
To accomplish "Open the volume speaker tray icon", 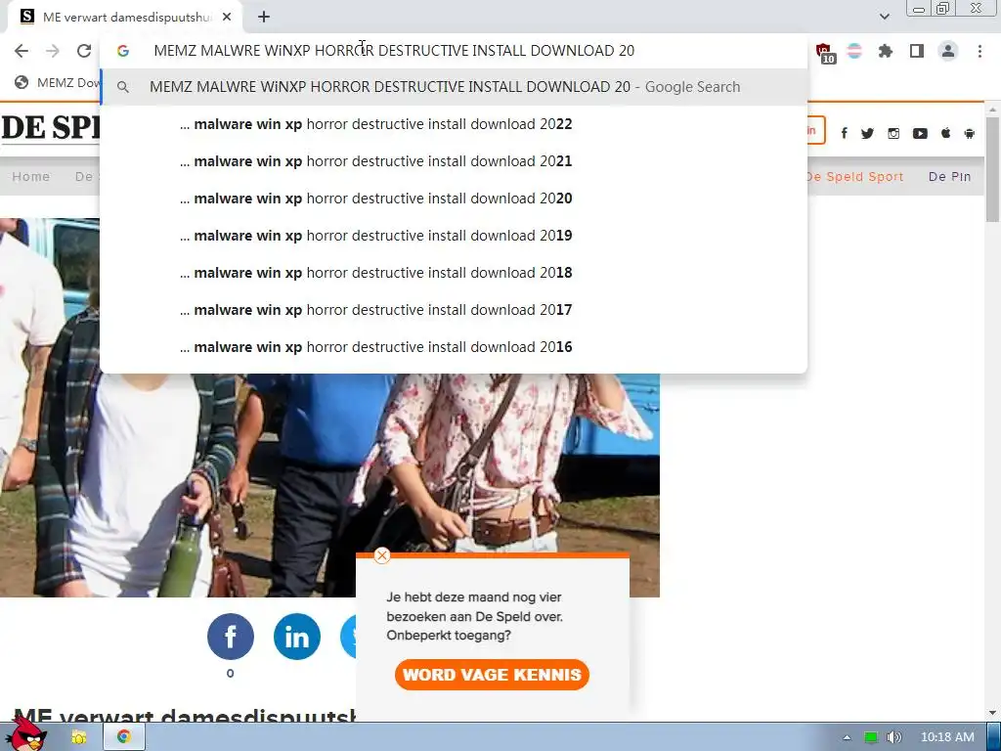I will [x=894, y=737].
